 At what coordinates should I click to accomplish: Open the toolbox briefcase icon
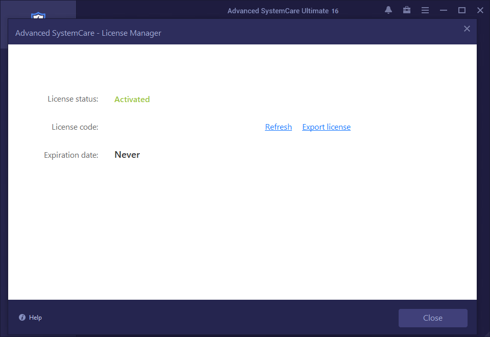(x=407, y=10)
